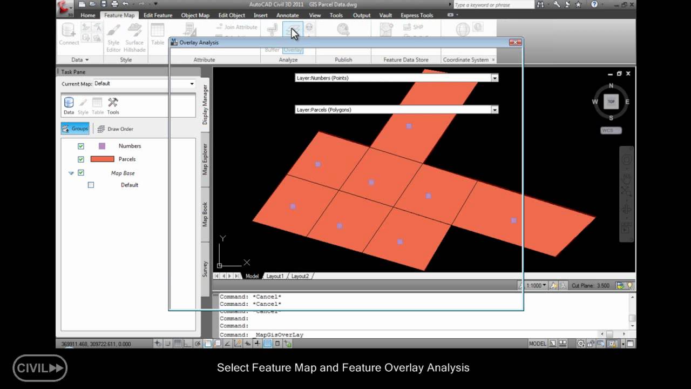691x389 pixels.
Task: Uncheck the Parcels layer checkbox
Action: tap(81, 159)
